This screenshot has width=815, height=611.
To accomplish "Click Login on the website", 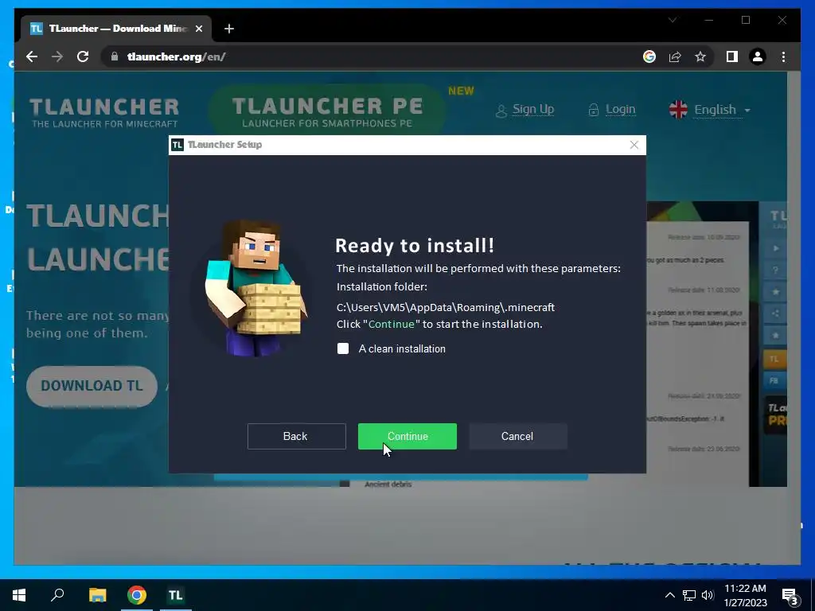I will (612, 110).
